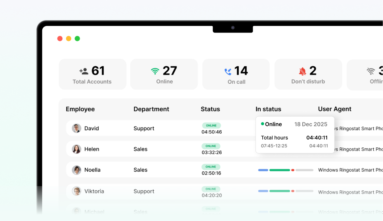The image size is (383, 221).
Task: Click the blue segment of Viktoria's status bar
Action: [x=263, y=191]
